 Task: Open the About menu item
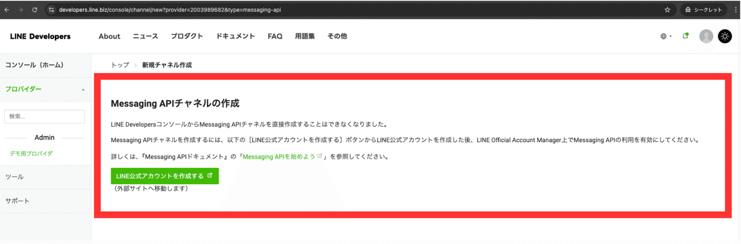[109, 36]
